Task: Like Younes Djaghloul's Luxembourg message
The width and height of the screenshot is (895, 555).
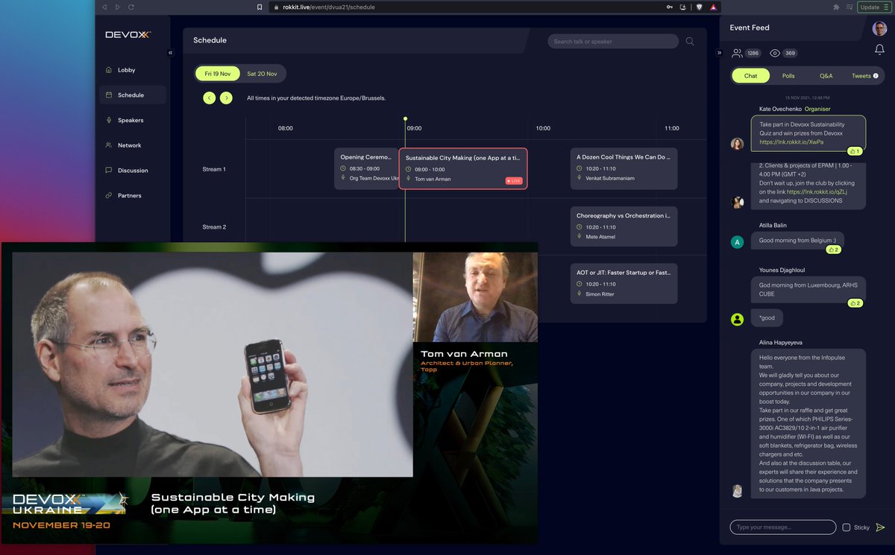Action: click(855, 303)
